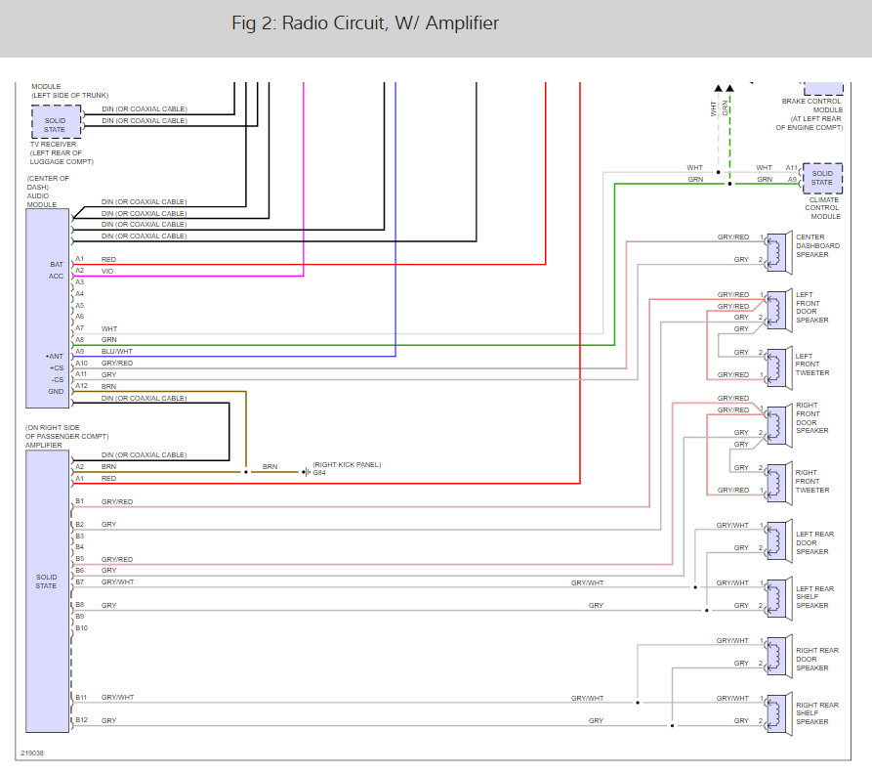Click the TV Receiver solid state box
The height and width of the screenshot is (774, 872).
click(56, 122)
